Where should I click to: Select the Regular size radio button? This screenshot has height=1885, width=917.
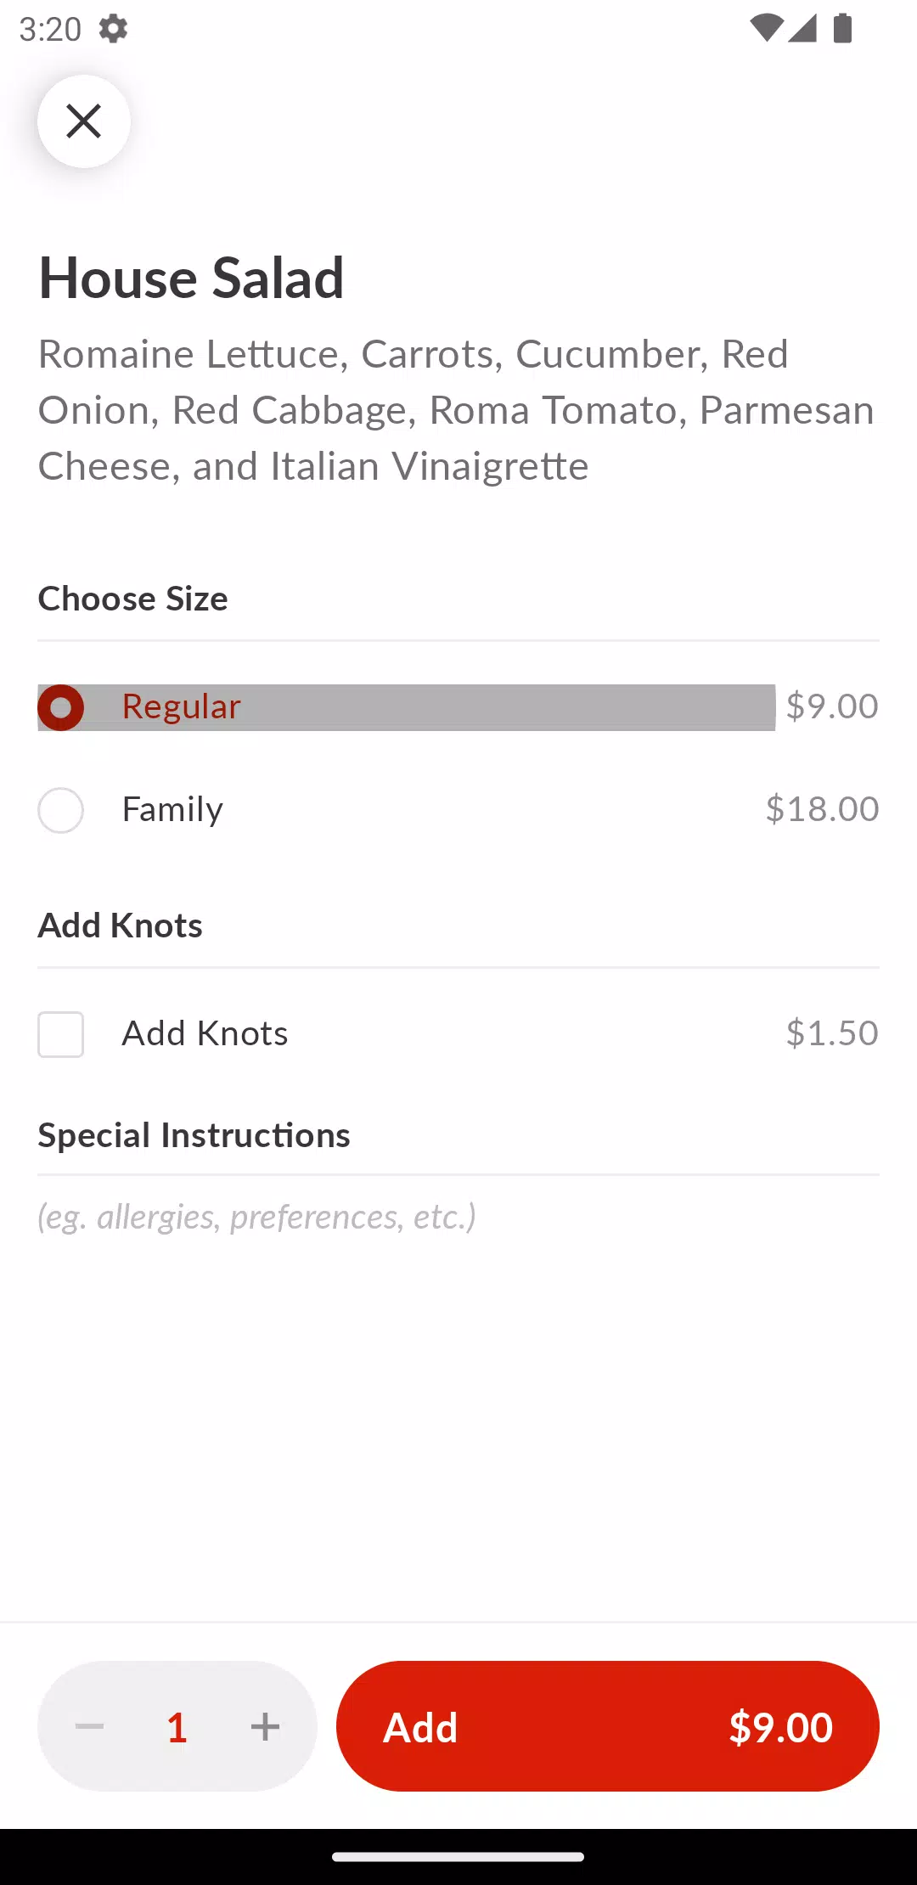coord(60,707)
